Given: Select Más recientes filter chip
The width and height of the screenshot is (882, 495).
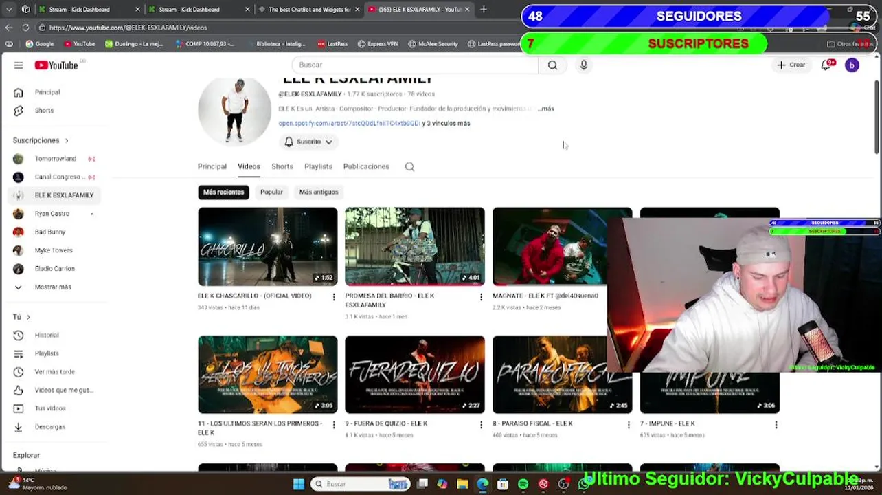Looking at the screenshot, I should click(223, 192).
